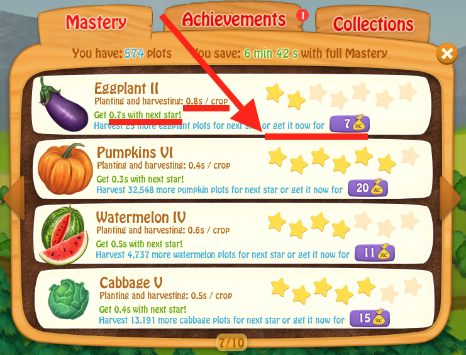This screenshot has width=466, height=355.
Task: Click the watermelon crop icon
Action: 65,235
